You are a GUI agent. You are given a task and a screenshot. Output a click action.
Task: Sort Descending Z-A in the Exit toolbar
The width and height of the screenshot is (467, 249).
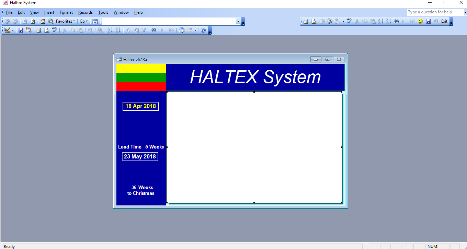388,21
